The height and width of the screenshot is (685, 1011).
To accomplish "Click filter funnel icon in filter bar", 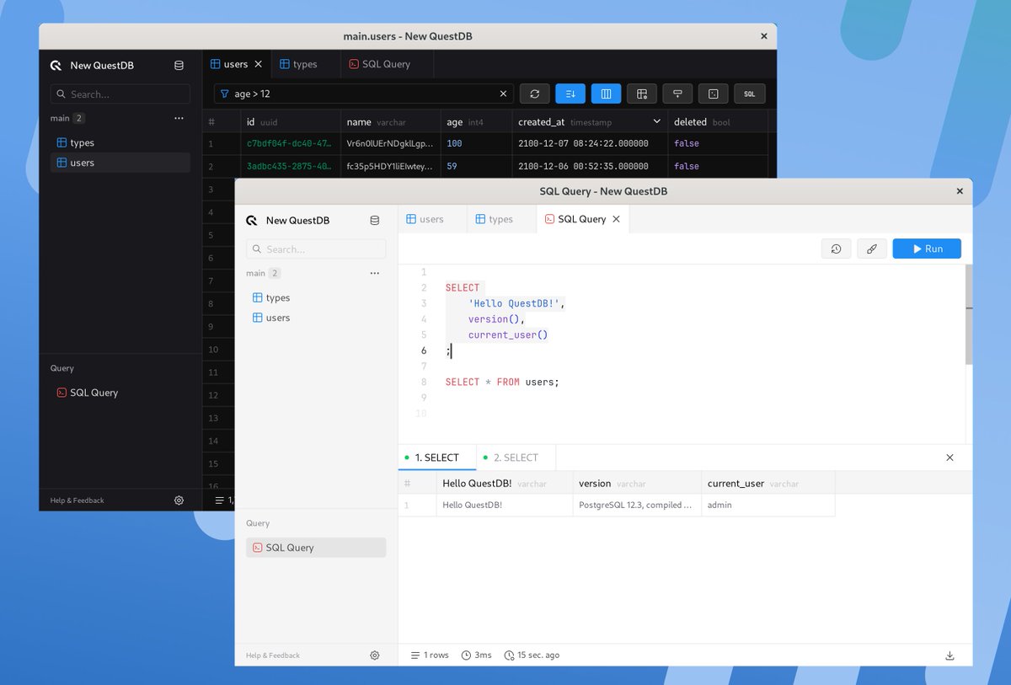I will tap(224, 94).
